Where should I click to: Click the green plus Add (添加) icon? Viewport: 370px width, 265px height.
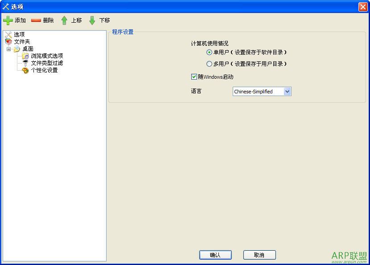coord(8,20)
